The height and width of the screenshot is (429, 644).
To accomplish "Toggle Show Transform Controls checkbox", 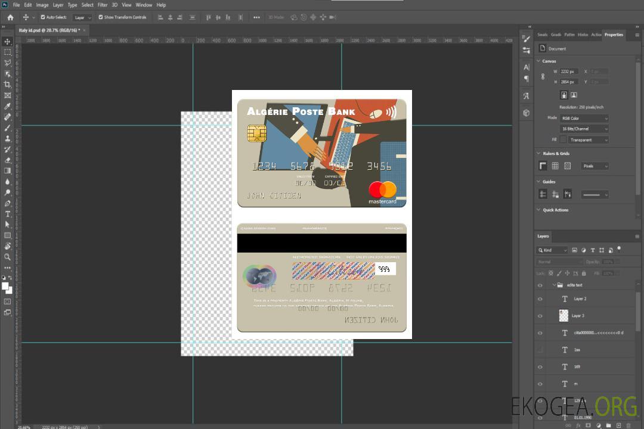I will coord(101,17).
